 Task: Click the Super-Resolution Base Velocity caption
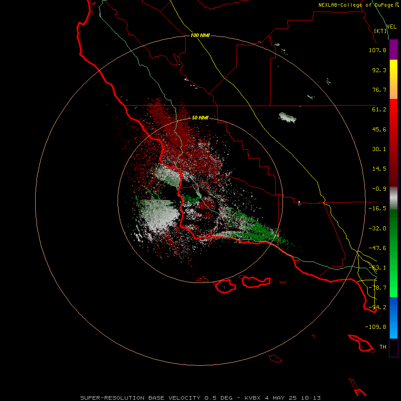(200, 398)
